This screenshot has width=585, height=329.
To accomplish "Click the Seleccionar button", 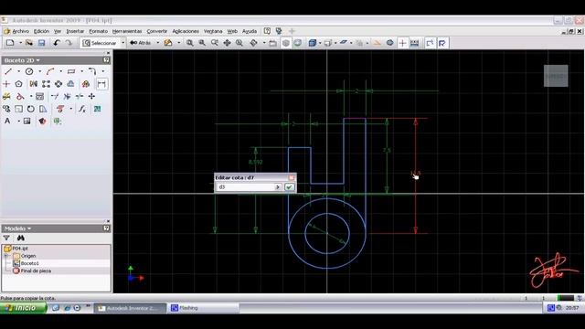I will tap(100, 43).
